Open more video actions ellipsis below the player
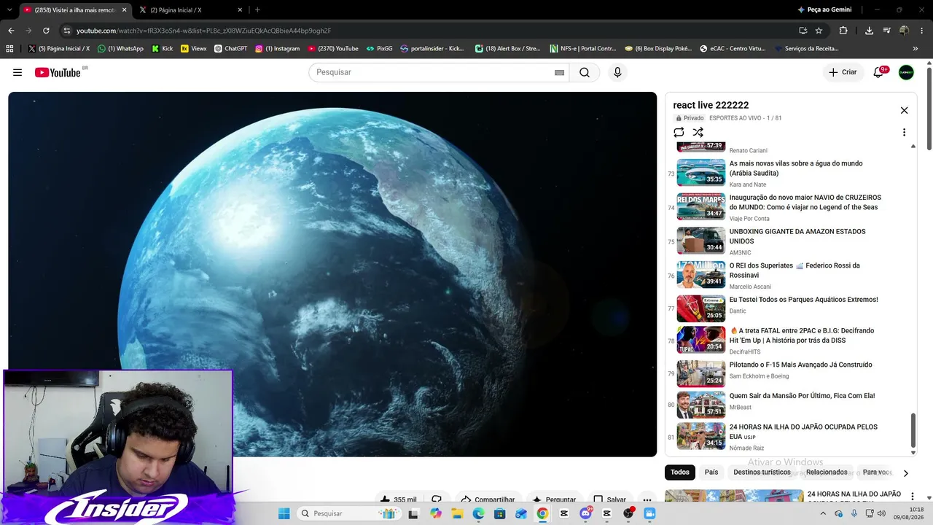 [647, 499]
